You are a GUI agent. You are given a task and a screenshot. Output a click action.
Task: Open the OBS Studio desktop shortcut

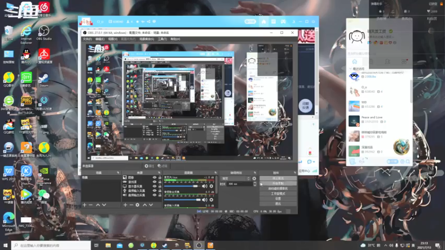(44, 33)
